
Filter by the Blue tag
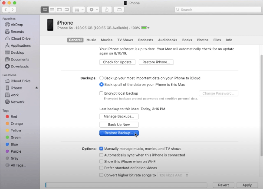pyautogui.click(x=12, y=144)
